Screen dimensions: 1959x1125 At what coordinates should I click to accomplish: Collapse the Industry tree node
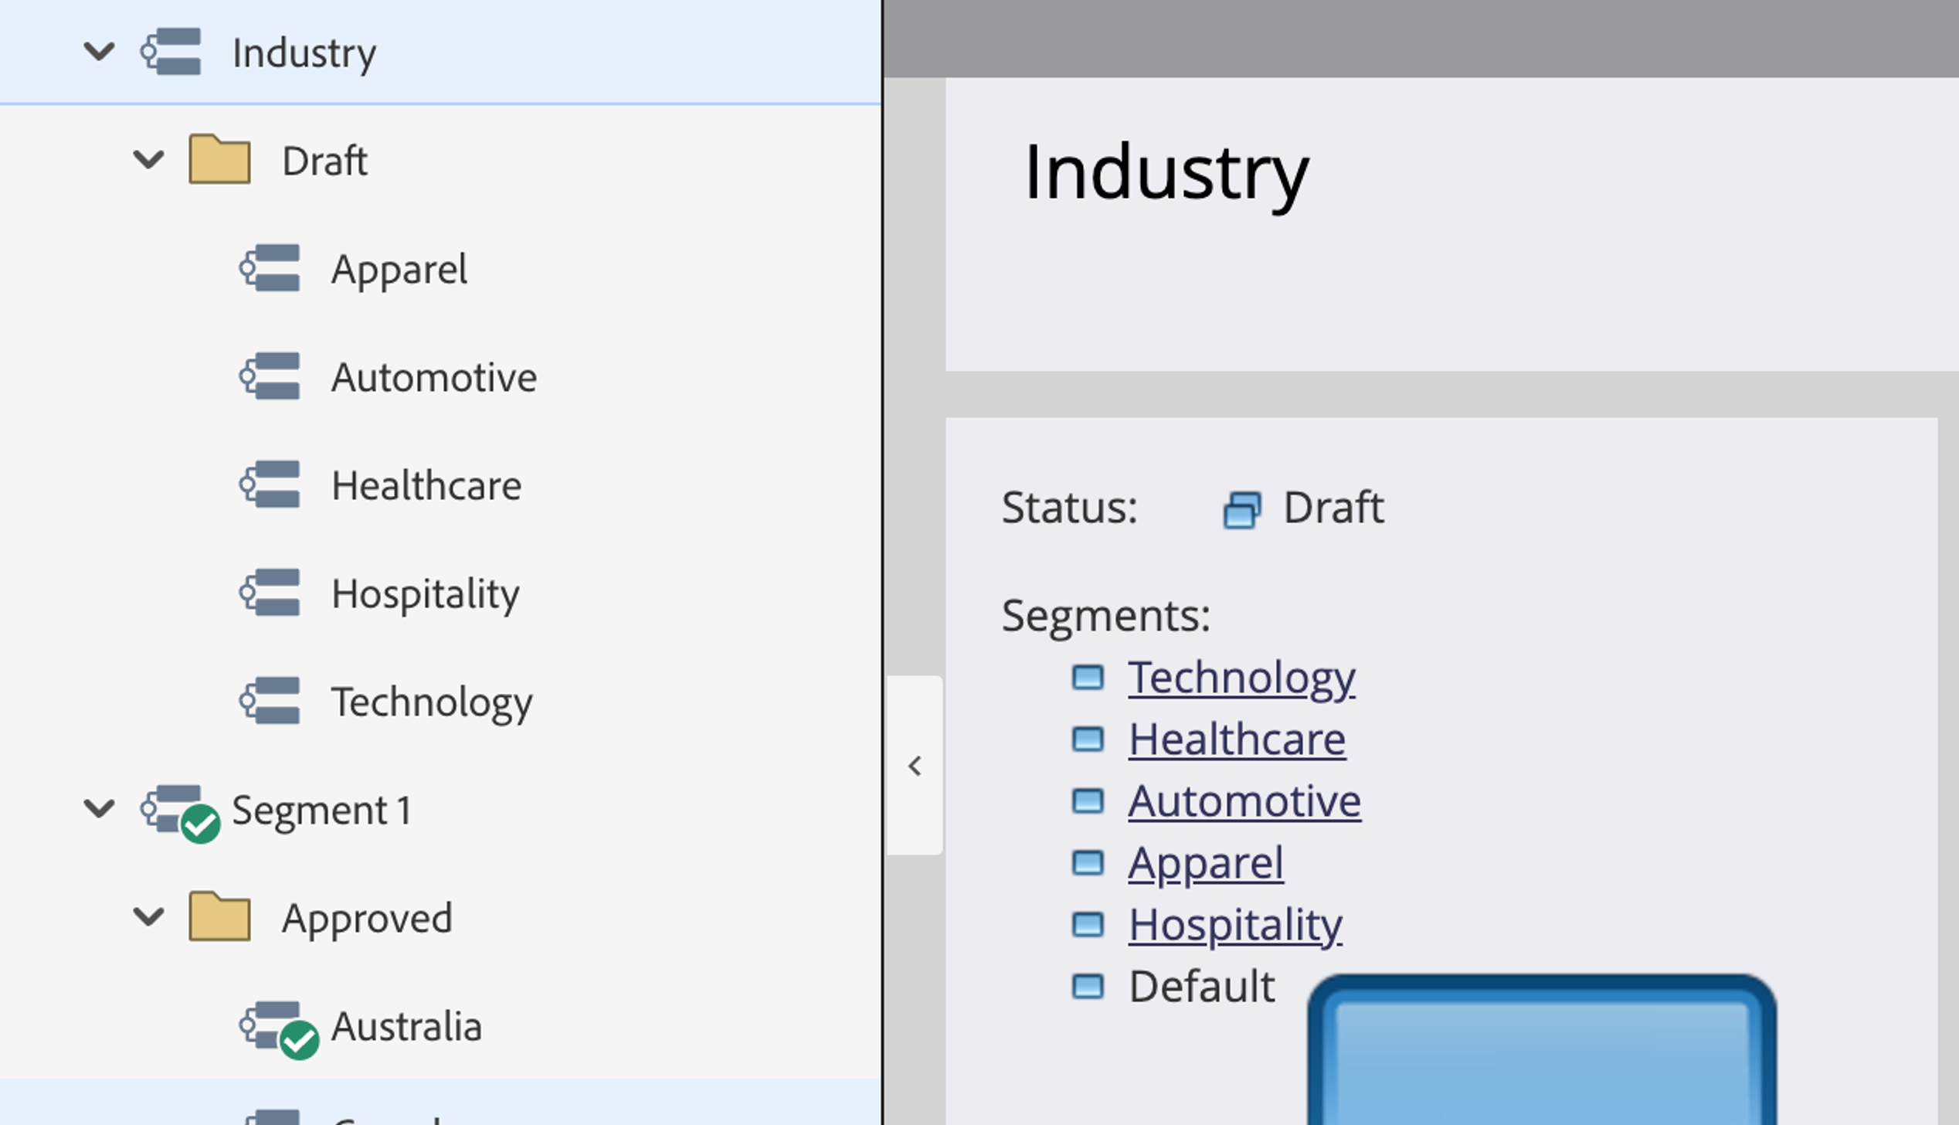click(x=99, y=52)
